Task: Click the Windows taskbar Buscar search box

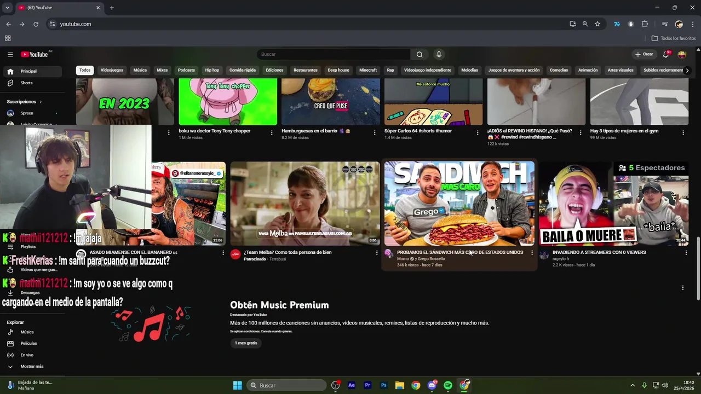Action: coord(288,385)
